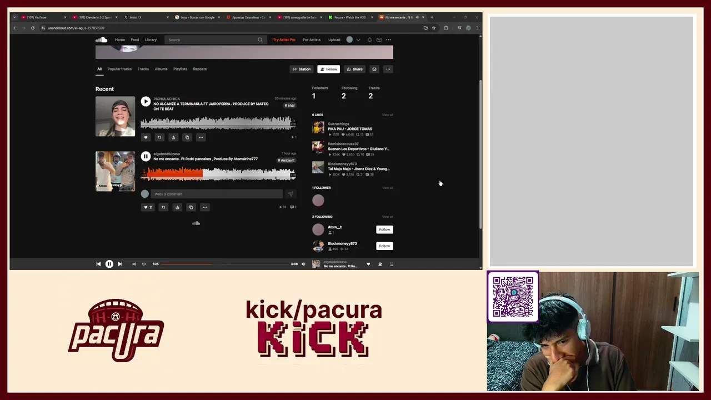Like the NO ALCANZE A TERMINARLA track
Viewport: 711px width, 400px height.
[x=146, y=137]
